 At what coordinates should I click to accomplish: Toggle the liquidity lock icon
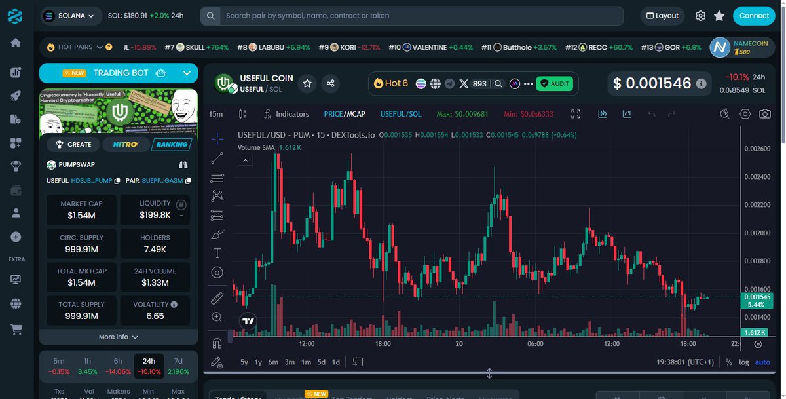click(x=181, y=204)
